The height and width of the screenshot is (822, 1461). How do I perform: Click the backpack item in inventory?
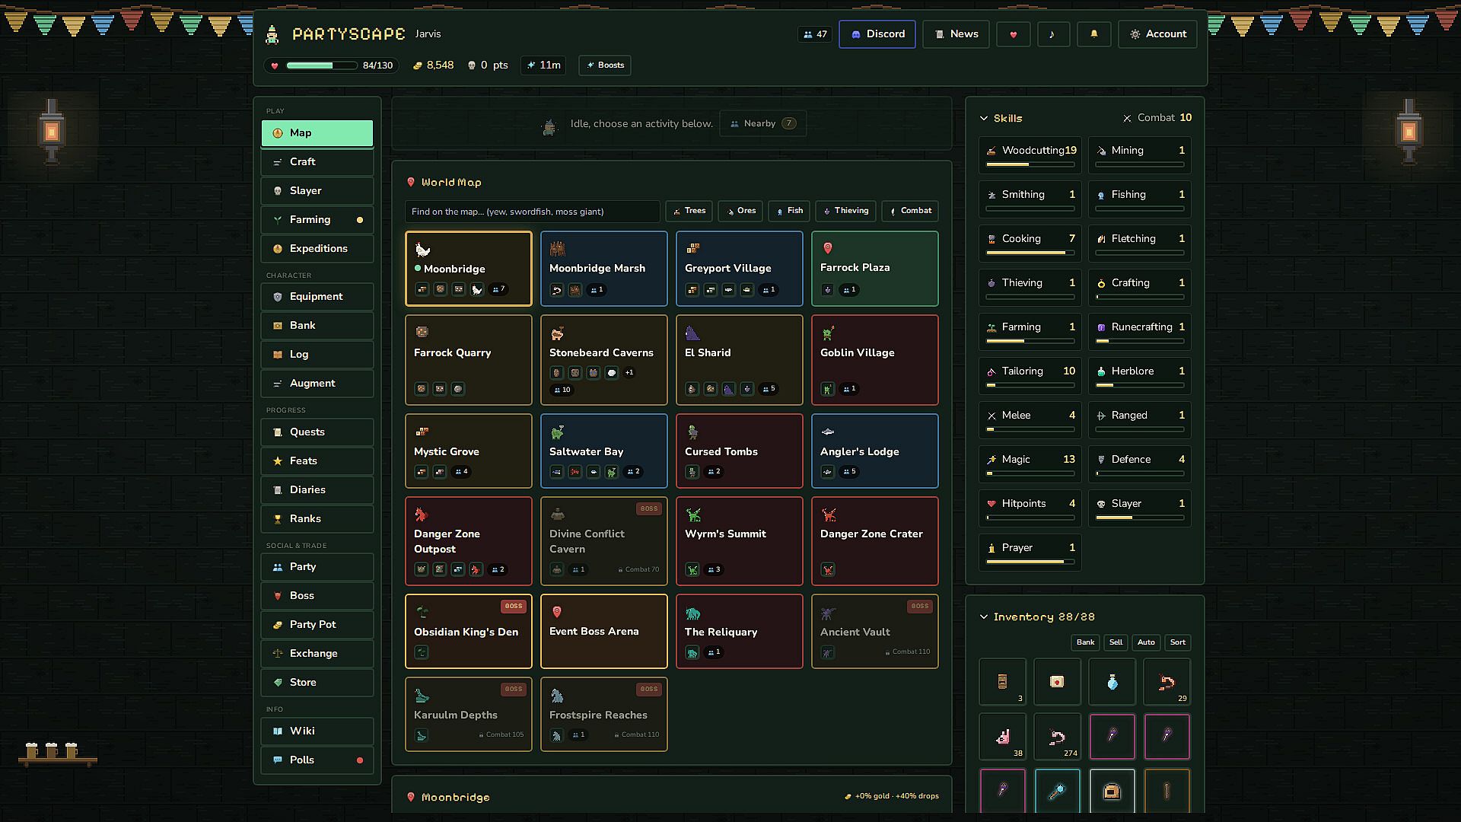(1112, 792)
